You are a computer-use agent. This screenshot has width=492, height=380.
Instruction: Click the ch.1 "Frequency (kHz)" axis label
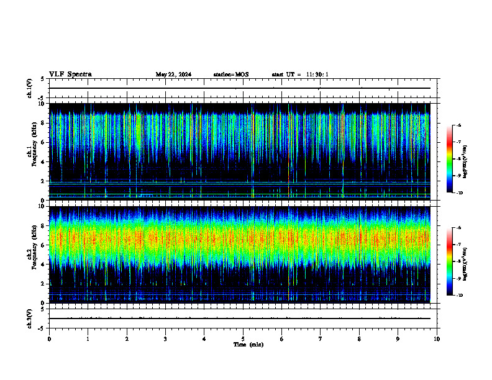[34, 144]
